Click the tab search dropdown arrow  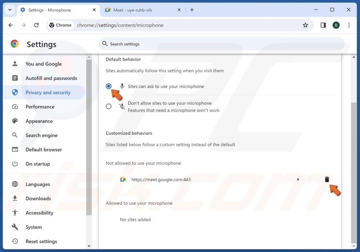[10, 10]
